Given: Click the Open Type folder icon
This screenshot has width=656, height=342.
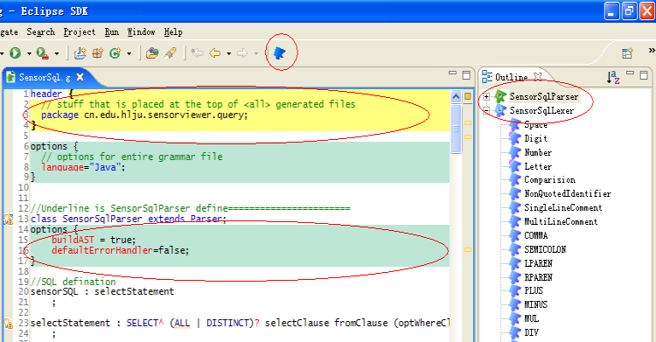Looking at the screenshot, I should click(152, 53).
